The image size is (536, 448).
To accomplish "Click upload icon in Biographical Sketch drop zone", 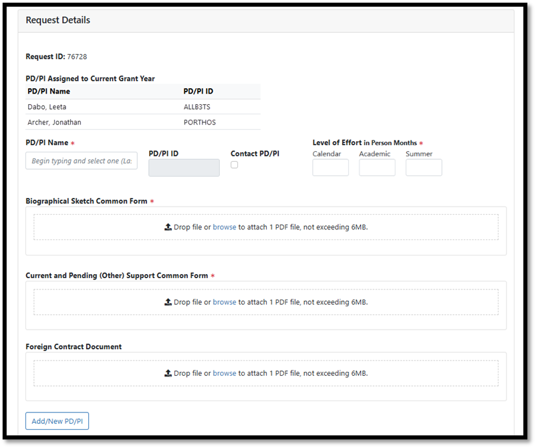I will (168, 227).
